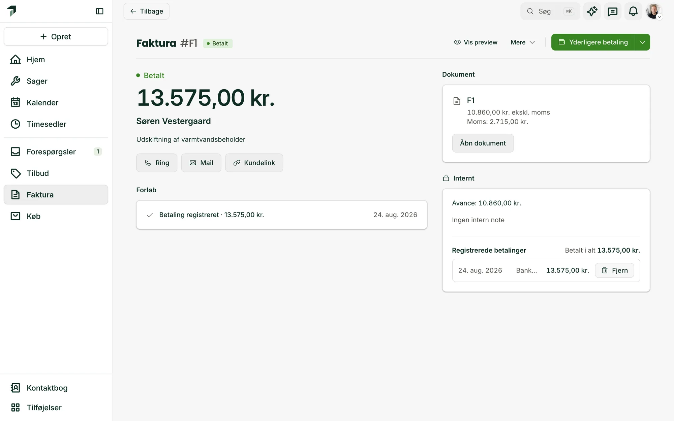Click the app logo in sidebar
The image size is (674, 421).
[x=12, y=11]
